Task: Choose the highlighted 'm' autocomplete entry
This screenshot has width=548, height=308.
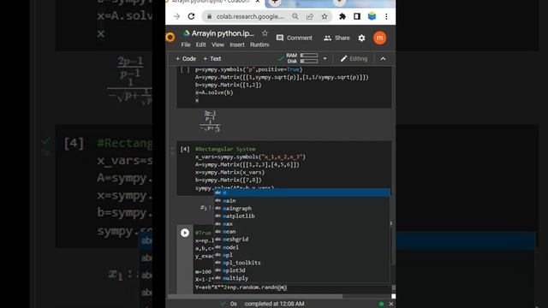Action: pyautogui.click(x=302, y=192)
